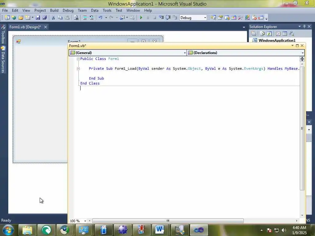The width and height of the screenshot is (315, 236).
Task: Click the Redo arrow icon
Action: click(111, 18)
